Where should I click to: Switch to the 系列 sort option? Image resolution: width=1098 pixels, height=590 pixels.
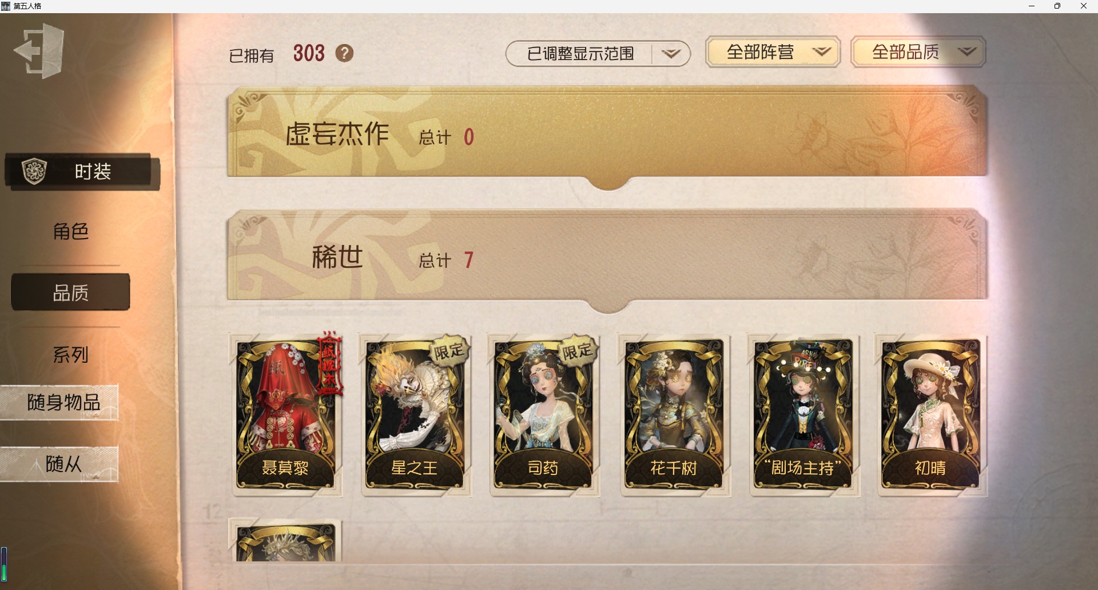click(70, 355)
